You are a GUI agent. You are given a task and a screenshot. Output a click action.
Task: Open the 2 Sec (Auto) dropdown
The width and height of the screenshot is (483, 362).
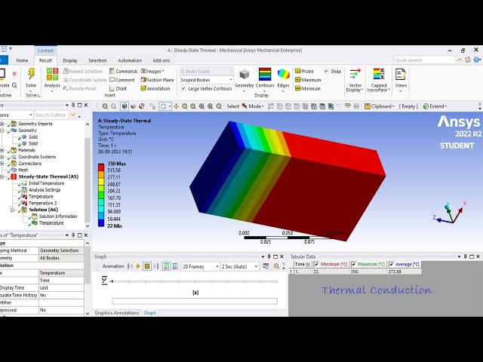(x=240, y=266)
